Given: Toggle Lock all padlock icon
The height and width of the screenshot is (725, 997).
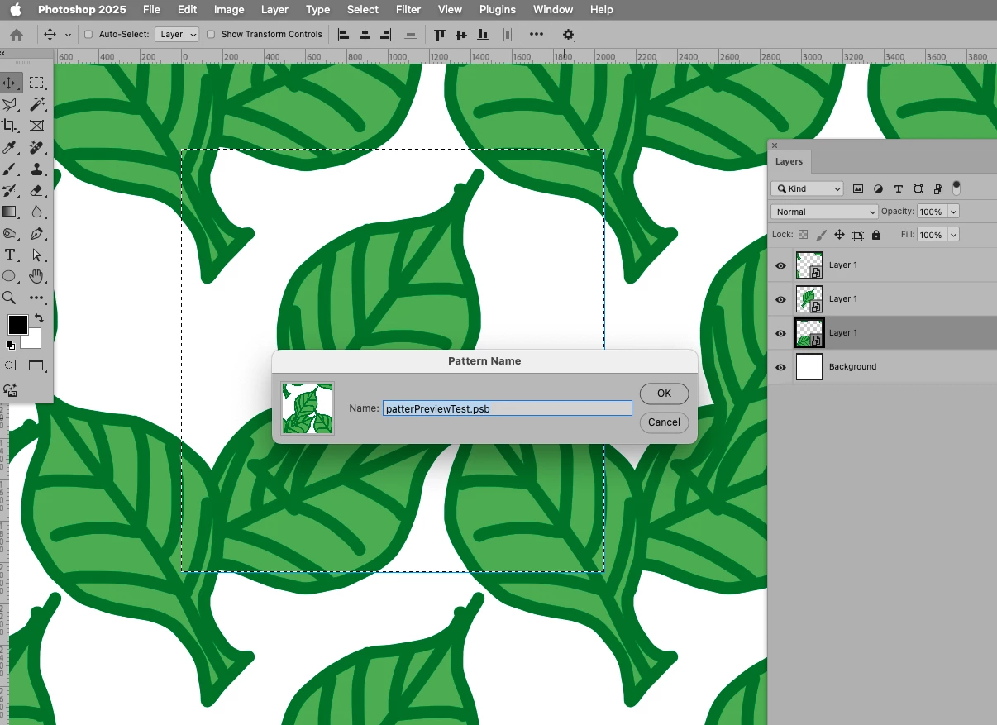Looking at the screenshot, I should coord(876,235).
